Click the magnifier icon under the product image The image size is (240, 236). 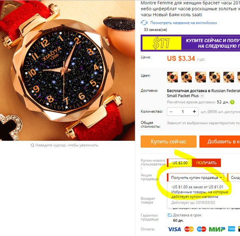[x=33, y=145]
